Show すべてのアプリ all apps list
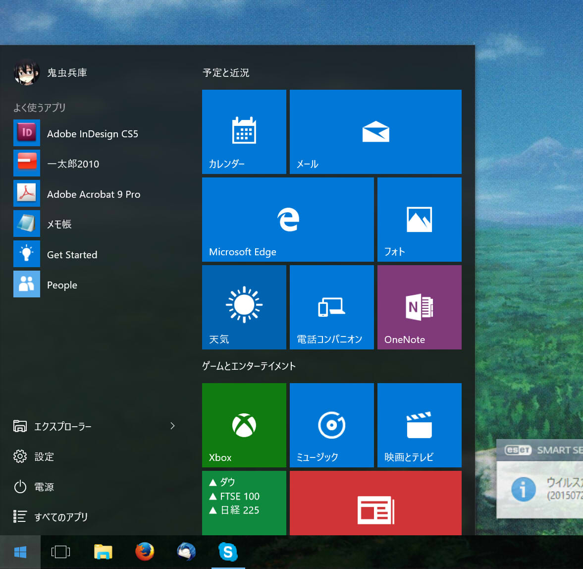This screenshot has width=583, height=569. 60,517
